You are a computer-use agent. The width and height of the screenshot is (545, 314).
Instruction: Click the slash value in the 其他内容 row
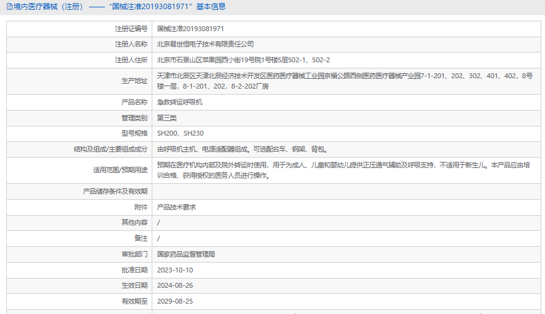pos(158,222)
